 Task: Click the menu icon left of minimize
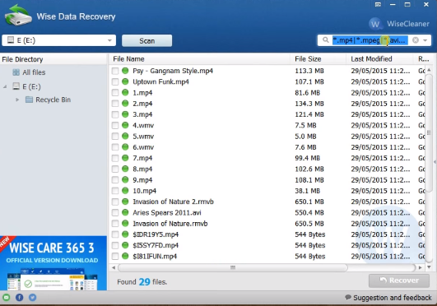(378, 4)
